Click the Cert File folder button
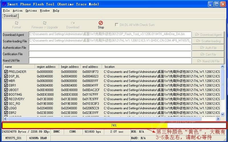Screen dimensions: 228x142 208,54
